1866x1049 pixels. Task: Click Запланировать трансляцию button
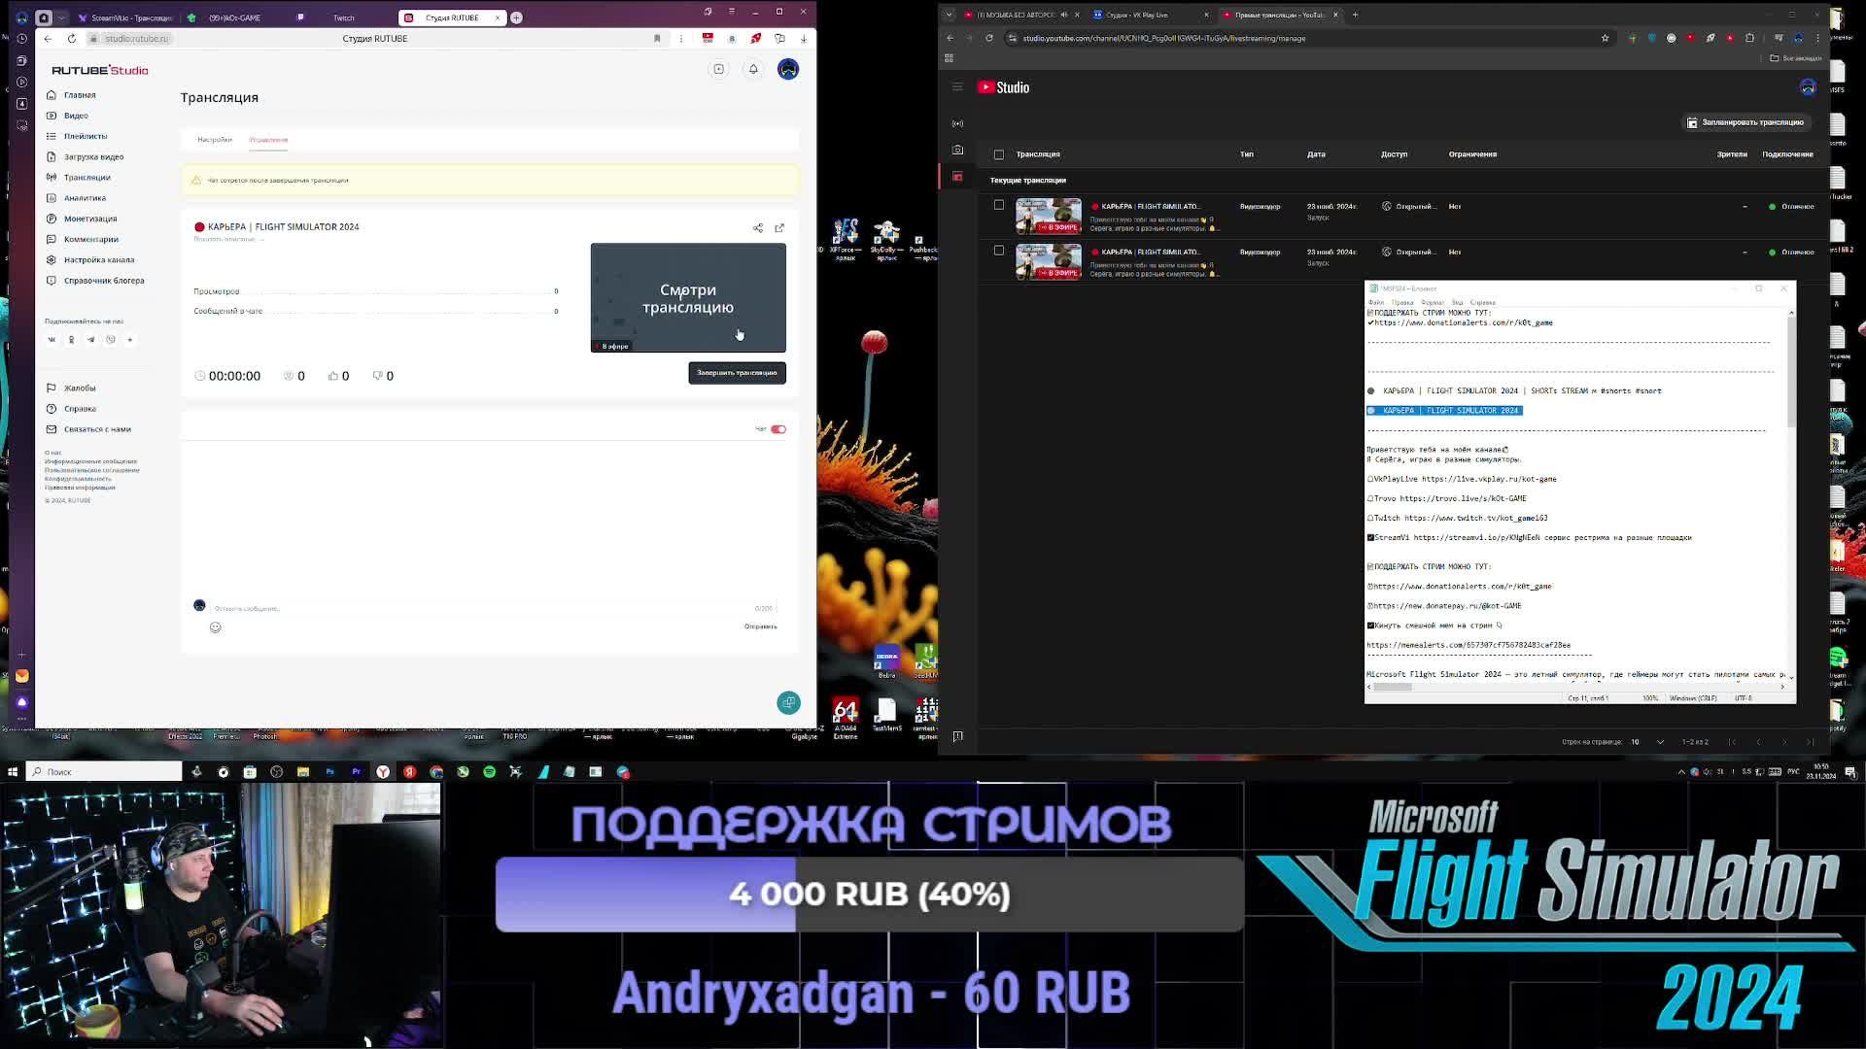[1745, 122]
